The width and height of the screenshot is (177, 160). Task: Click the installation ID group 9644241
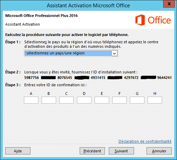pyautogui.click(x=165, y=78)
